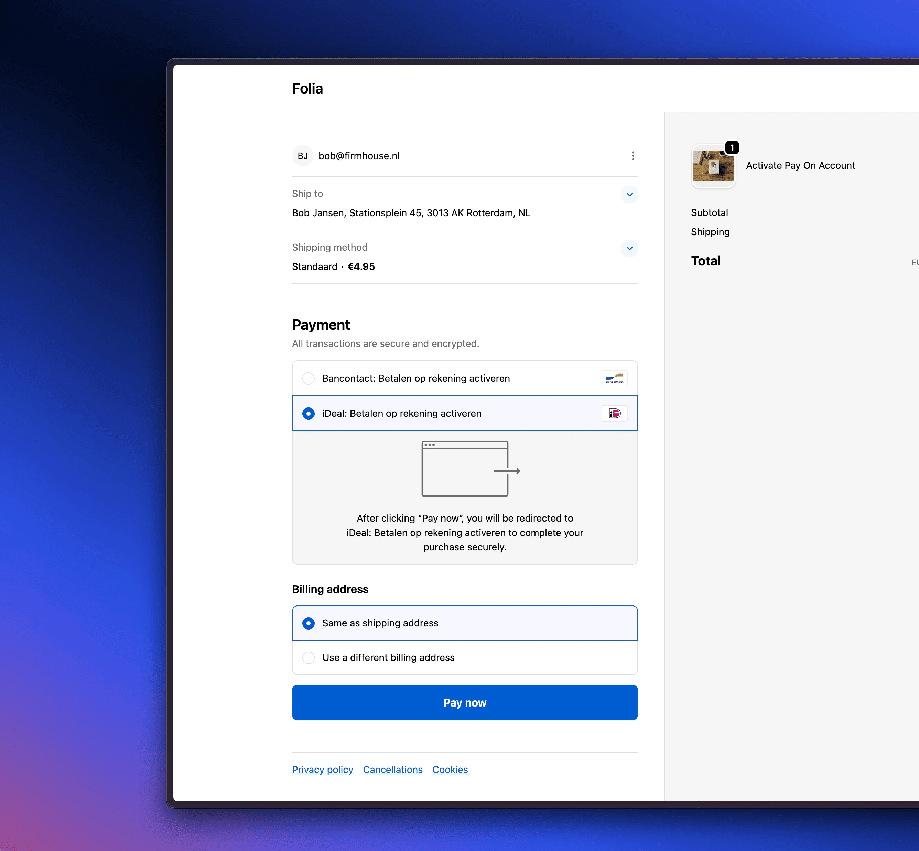
Task: Open the three-dot account options menu
Action: coord(633,156)
